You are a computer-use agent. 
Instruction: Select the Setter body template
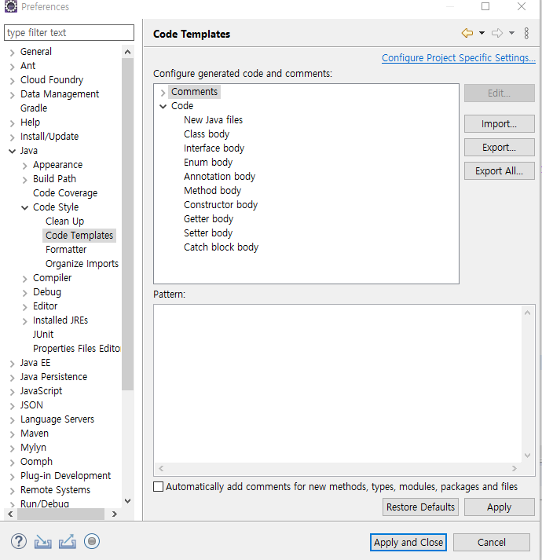tap(208, 232)
